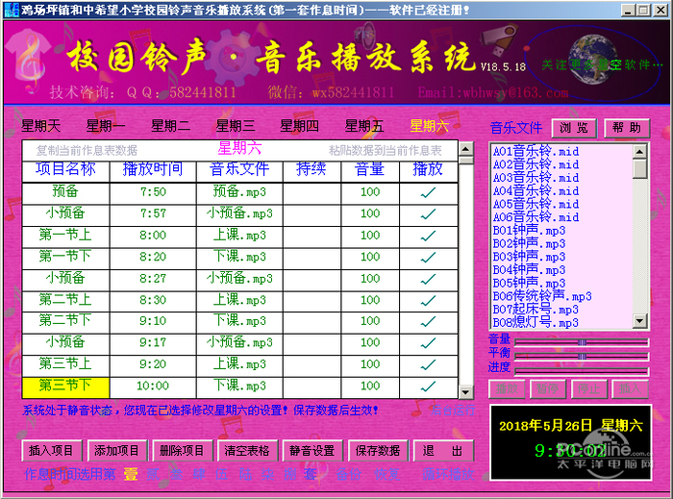This screenshot has height=499, width=673.
Task: Select schedule set 壹
Action: [x=131, y=474]
